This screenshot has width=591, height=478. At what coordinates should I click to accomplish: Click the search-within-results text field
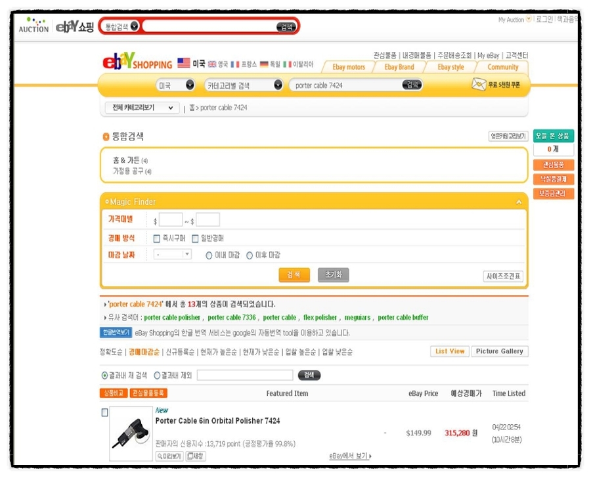tap(245, 375)
